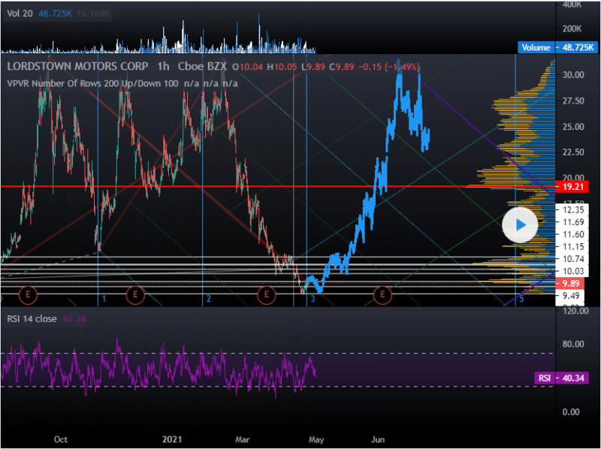
Task: Click the Mar label on the time axis
Action: pos(242,439)
